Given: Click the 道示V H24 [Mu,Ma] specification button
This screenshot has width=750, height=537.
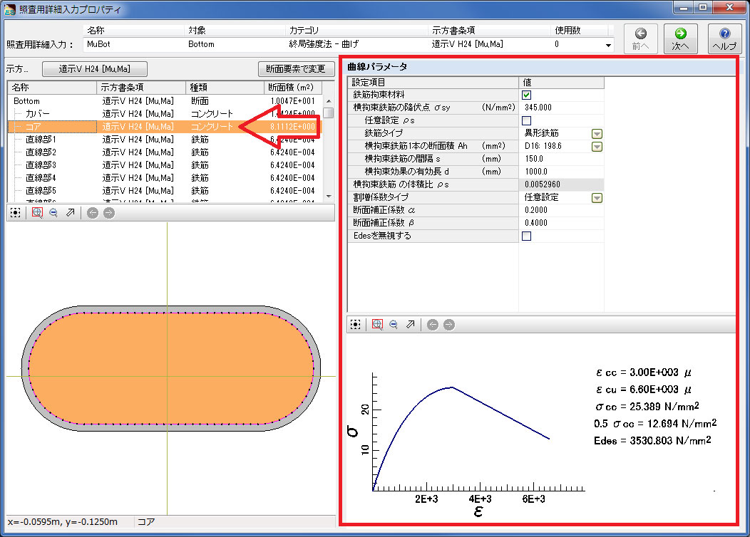Looking at the screenshot, I should click(94, 69).
